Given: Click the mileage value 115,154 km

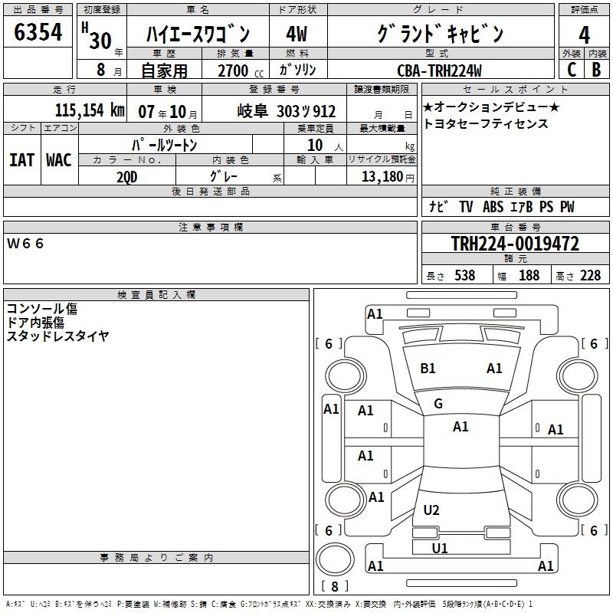Looking at the screenshot, I should (x=90, y=110).
